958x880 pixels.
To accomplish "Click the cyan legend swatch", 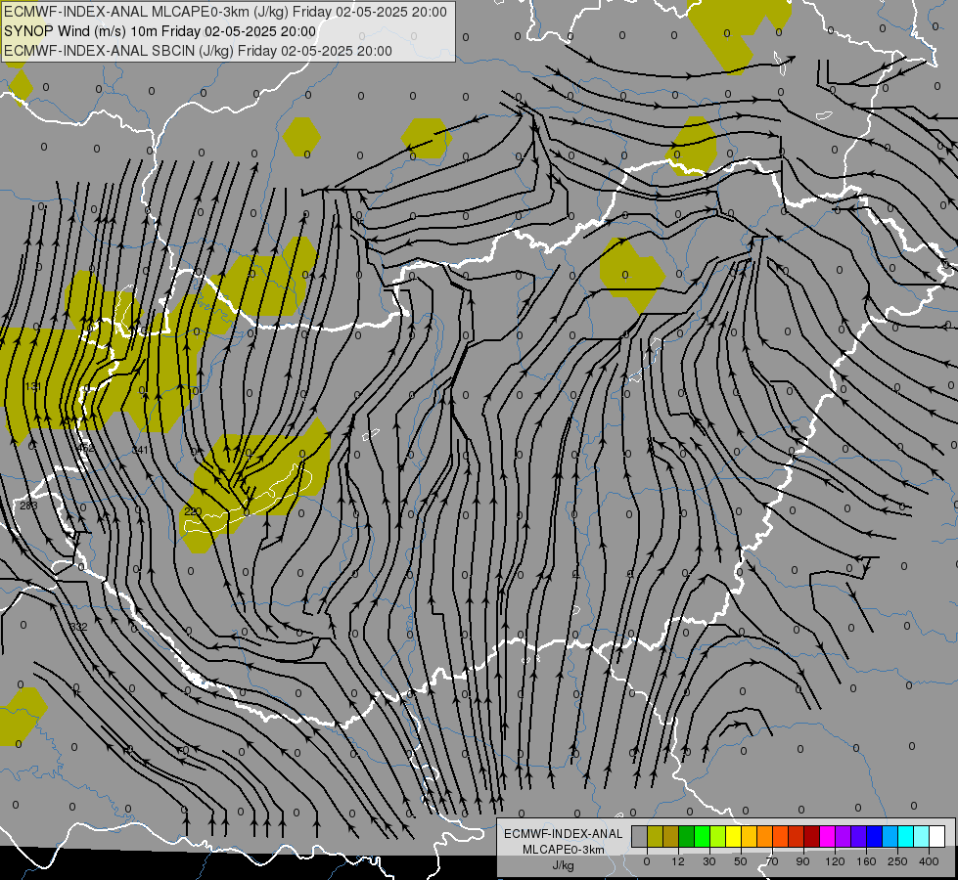I will (905, 836).
